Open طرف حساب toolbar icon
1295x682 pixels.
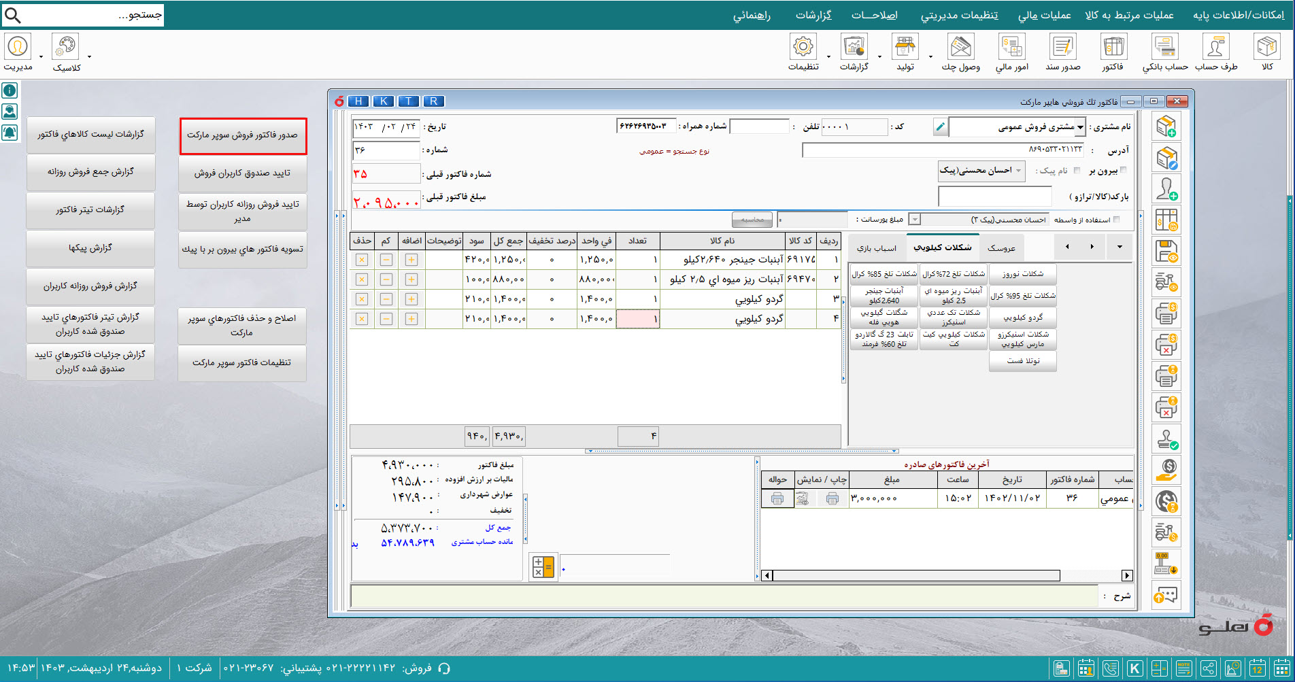click(1216, 52)
